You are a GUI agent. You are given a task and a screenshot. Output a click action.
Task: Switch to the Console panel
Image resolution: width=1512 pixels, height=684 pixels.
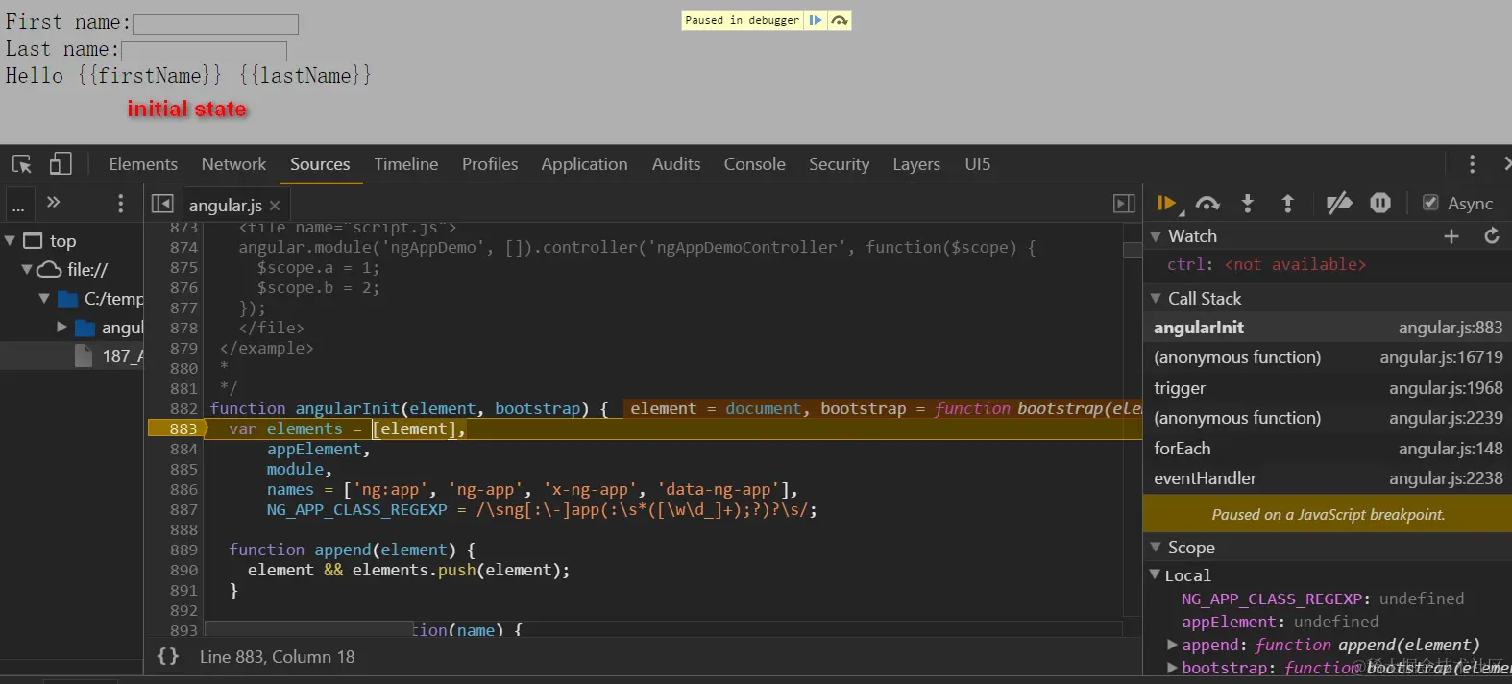[755, 164]
